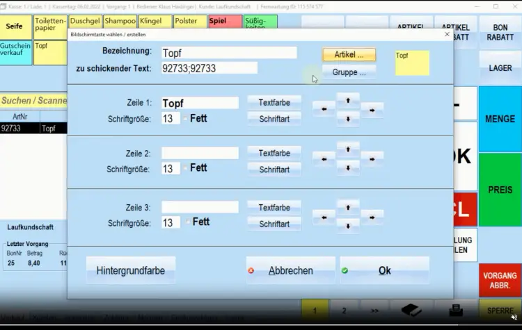Click the blue MENGE button
This screenshot has height=330, width=522.
pos(500,119)
